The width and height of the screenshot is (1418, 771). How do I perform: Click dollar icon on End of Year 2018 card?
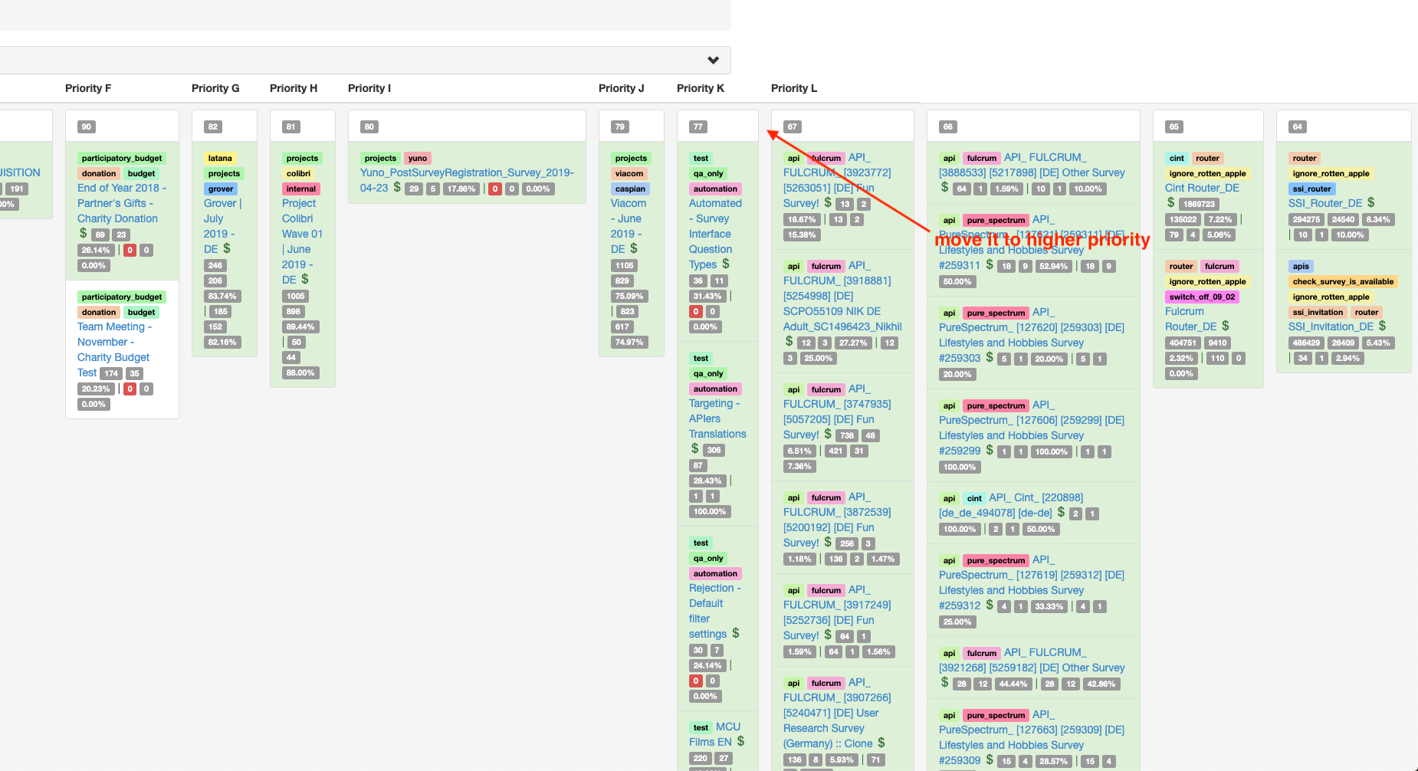click(x=83, y=233)
